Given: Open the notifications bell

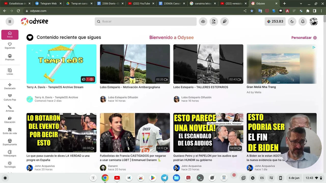Looking at the screenshot, I should click(x=303, y=22).
